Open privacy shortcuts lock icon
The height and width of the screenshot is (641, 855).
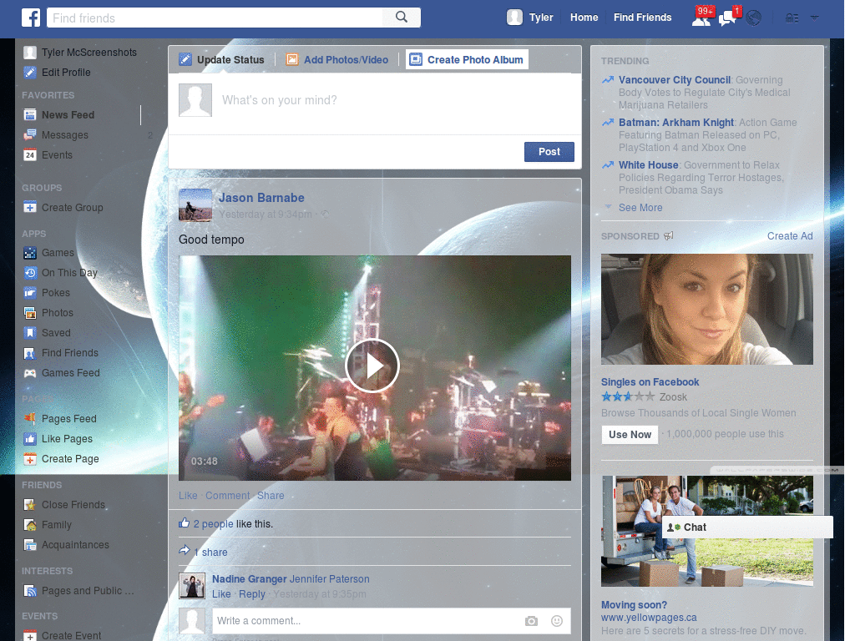click(792, 18)
